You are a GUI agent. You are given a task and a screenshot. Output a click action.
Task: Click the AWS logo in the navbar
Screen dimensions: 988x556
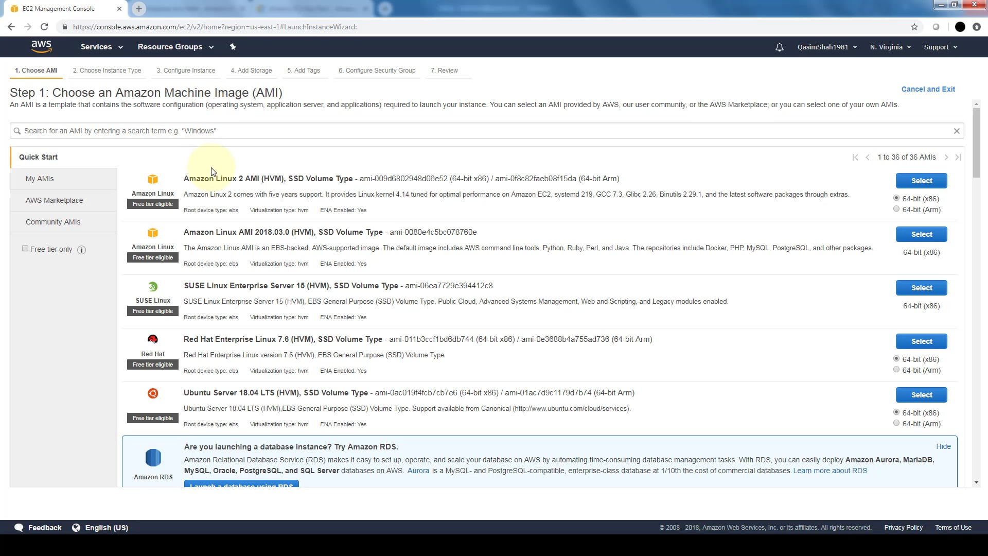click(x=42, y=46)
